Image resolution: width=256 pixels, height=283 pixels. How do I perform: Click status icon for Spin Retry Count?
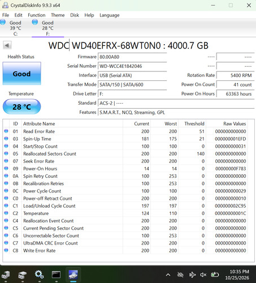[x=6, y=175]
